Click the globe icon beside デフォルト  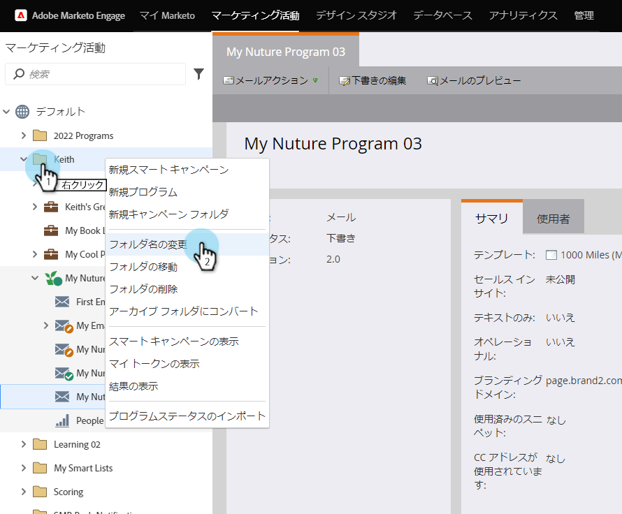coord(22,112)
